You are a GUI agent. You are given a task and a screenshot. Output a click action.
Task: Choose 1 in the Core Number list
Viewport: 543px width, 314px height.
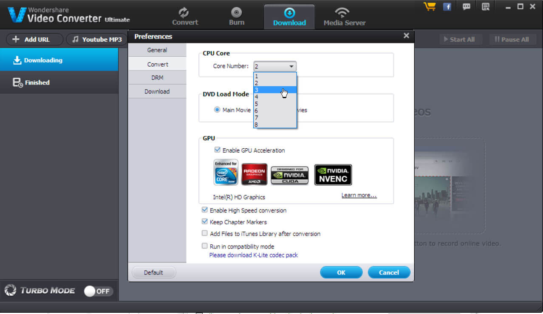point(275,76)
